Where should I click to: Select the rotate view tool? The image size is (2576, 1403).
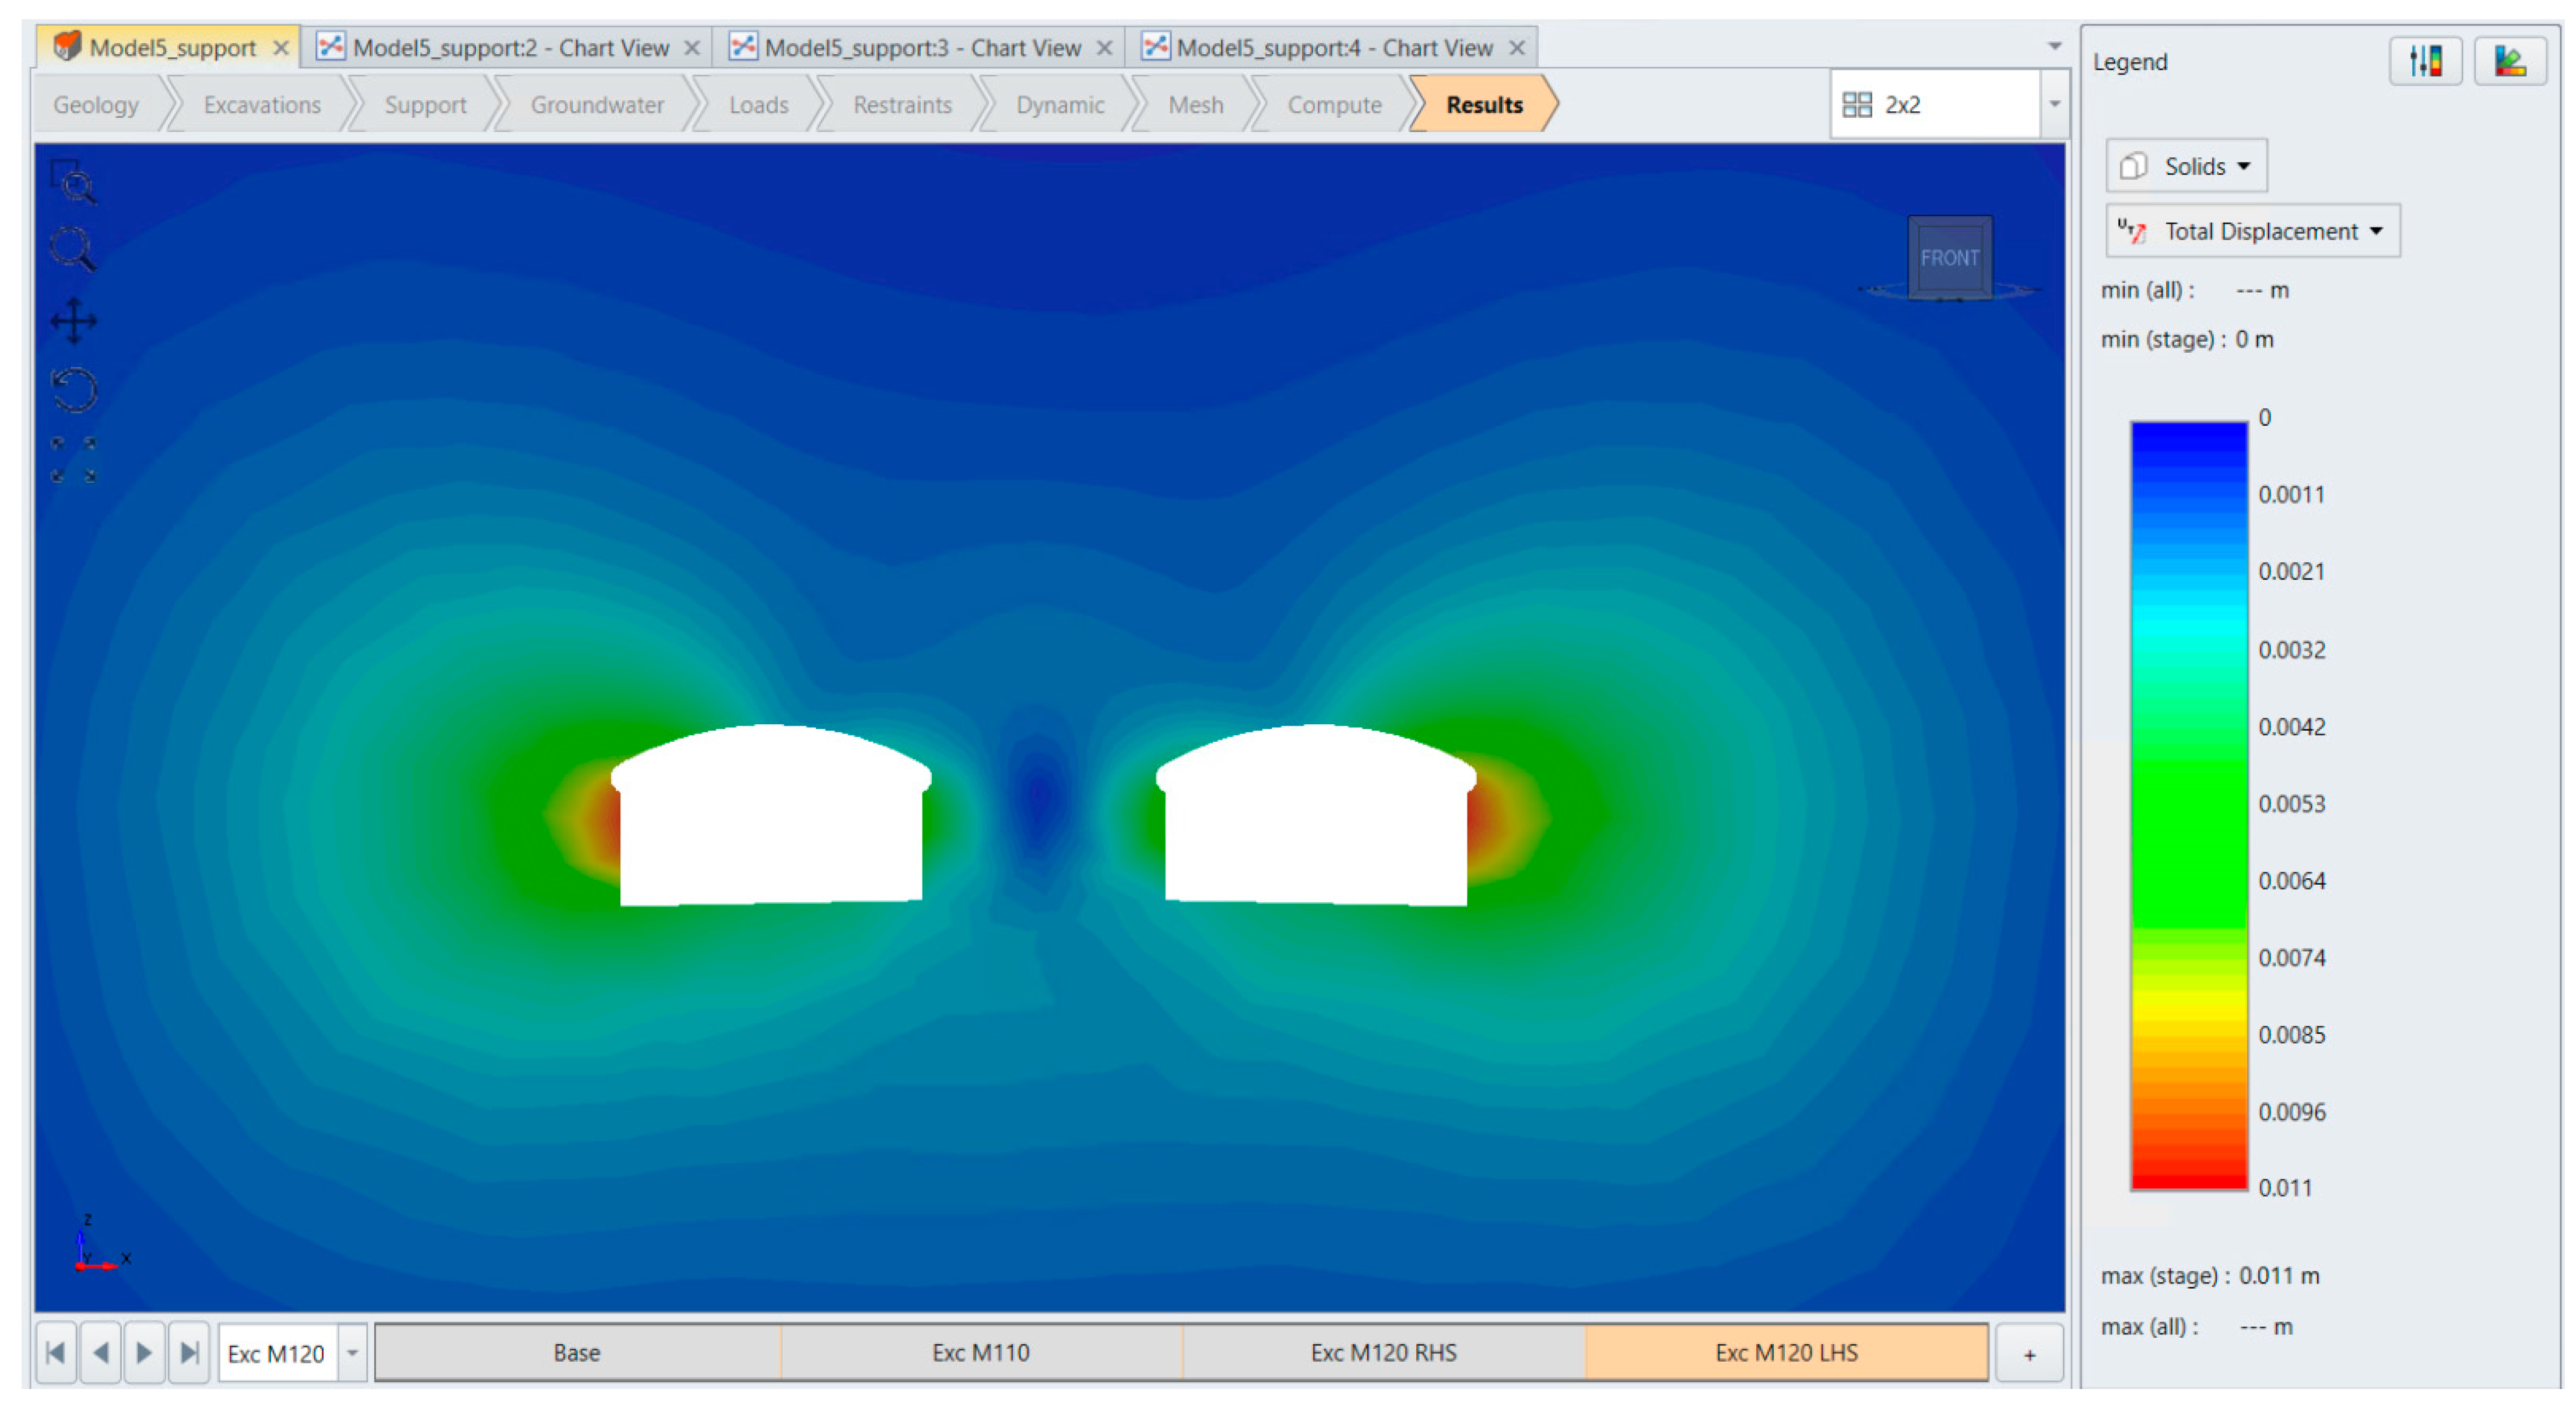[74, 389]
